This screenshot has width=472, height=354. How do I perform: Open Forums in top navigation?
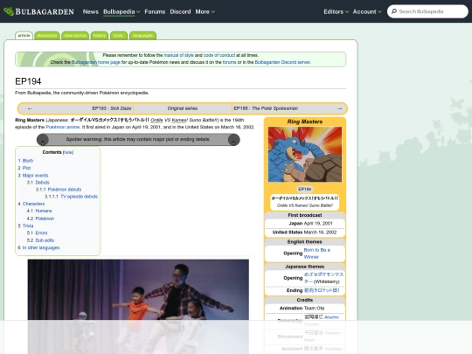155,11
